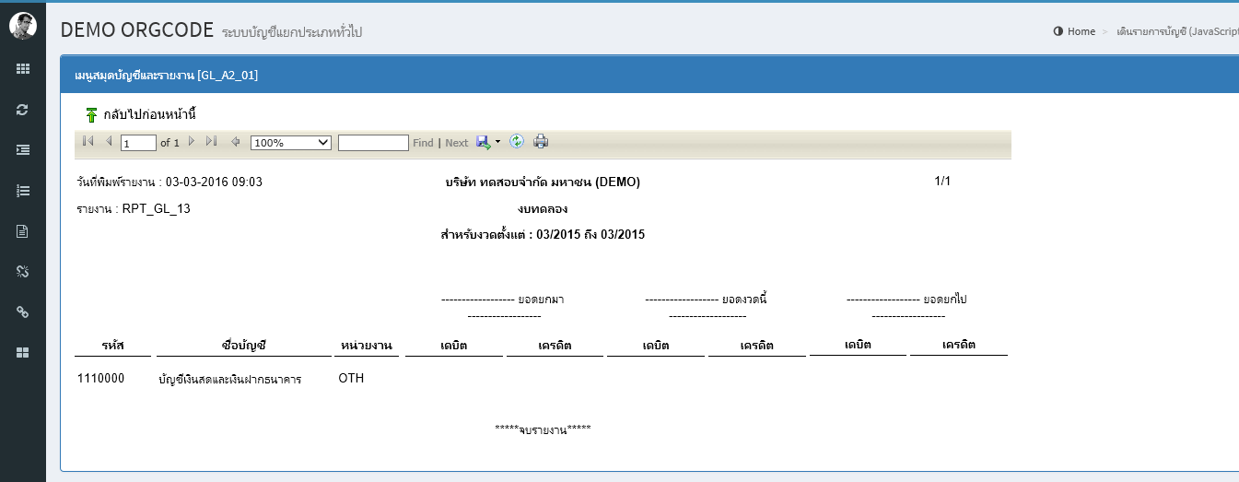Click the period text 03/2015 ถึง 03/2015

(x=590, y=234)
